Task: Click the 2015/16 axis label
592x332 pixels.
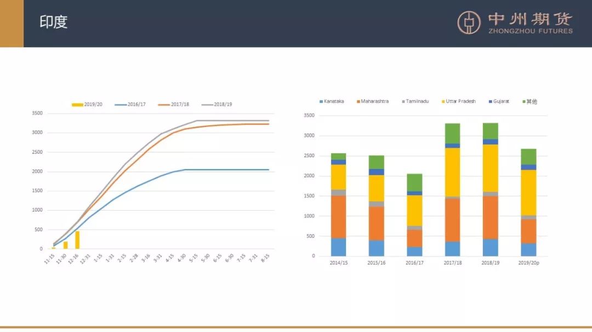Action: pyautogui.click(x=377, y=263)
